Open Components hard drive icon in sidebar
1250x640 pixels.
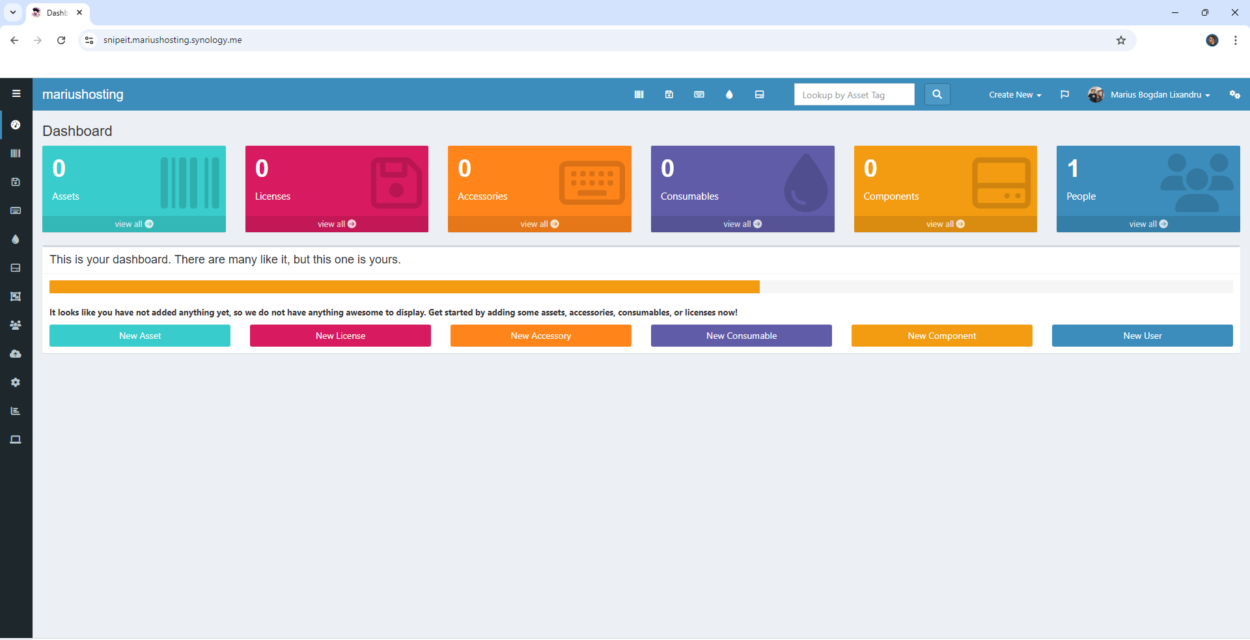click(16, 268)
